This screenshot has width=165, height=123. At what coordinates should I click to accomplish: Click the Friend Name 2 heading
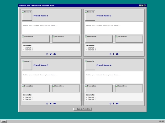[104, 16]
